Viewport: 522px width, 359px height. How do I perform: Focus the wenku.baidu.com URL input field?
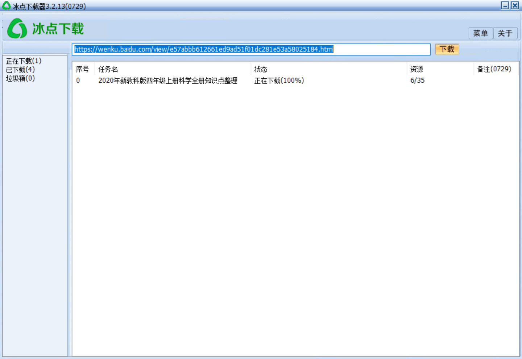[251, 49]
